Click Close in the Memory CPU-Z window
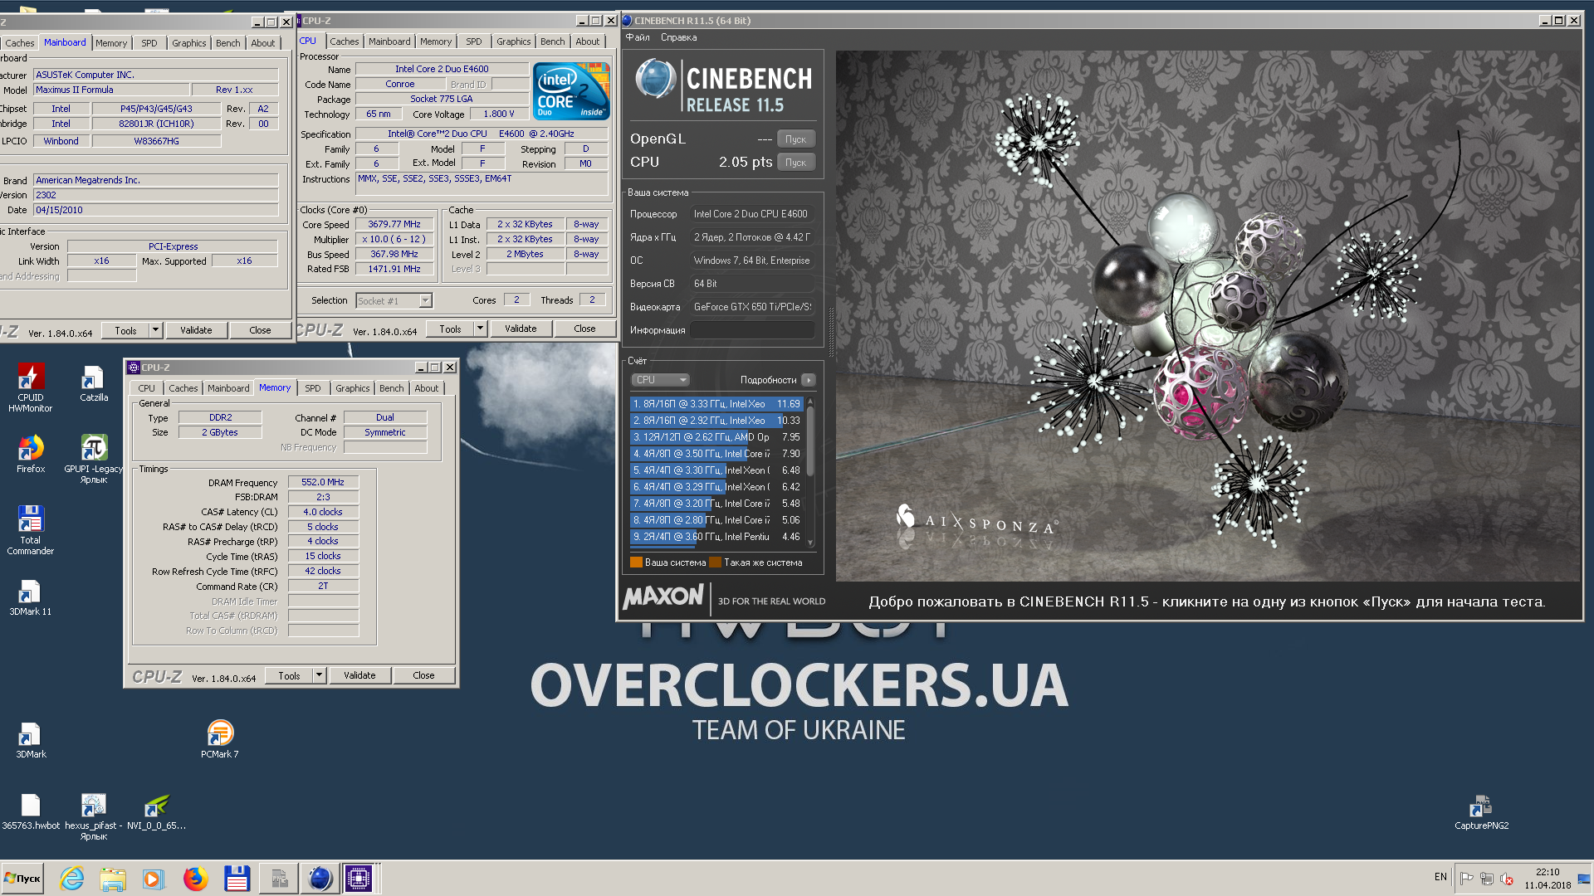Image resolution: width=1594 pixels, height=896 pixels. (423, 675)
